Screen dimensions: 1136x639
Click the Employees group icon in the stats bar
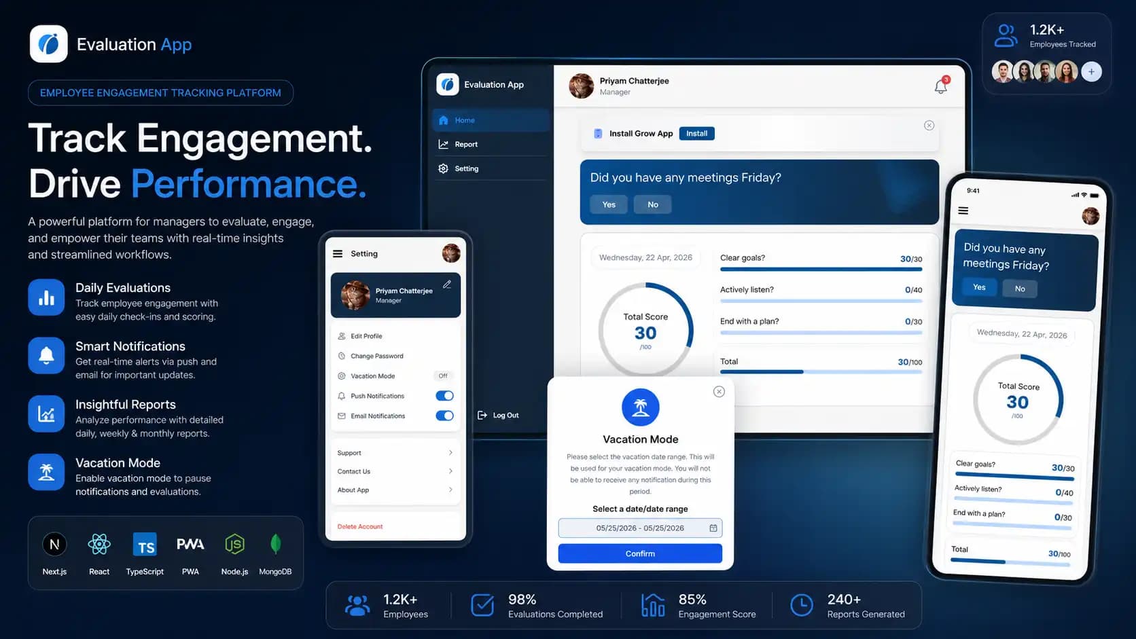pos(357,604)
